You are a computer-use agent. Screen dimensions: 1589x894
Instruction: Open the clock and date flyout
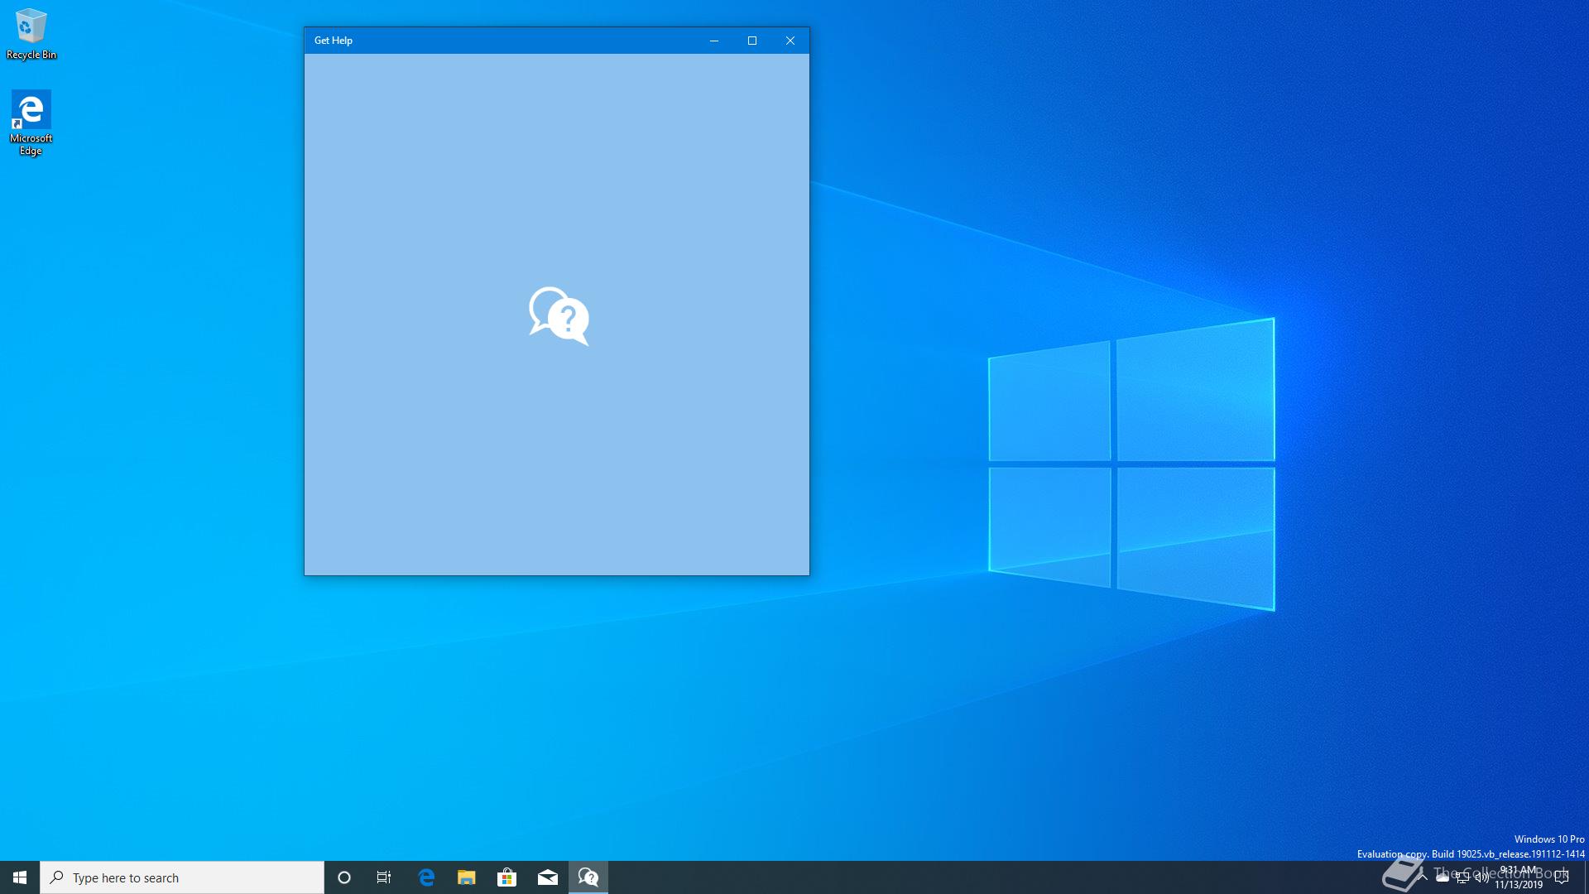[x=1518, y=877]
